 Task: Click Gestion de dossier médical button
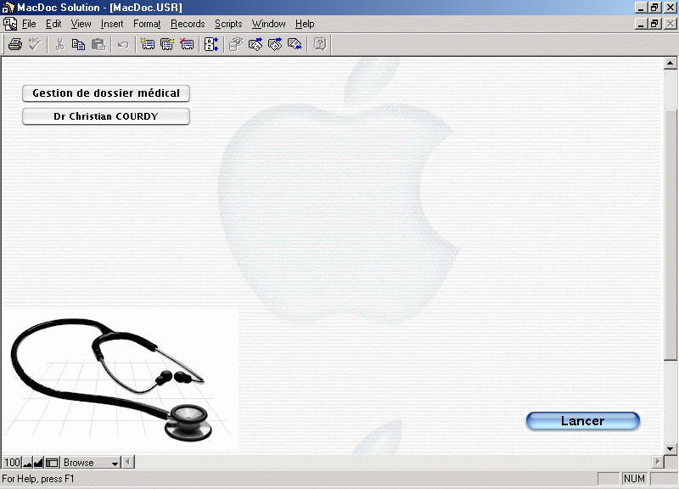click(x=106, y=93)
